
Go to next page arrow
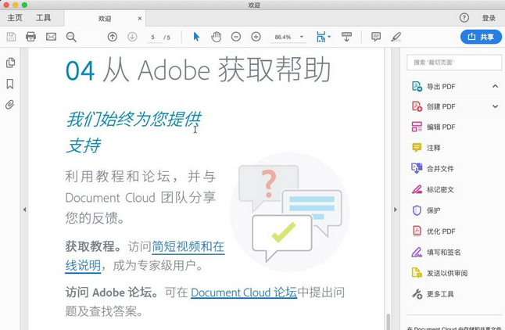pyautogui.click(x=132, y=37)
